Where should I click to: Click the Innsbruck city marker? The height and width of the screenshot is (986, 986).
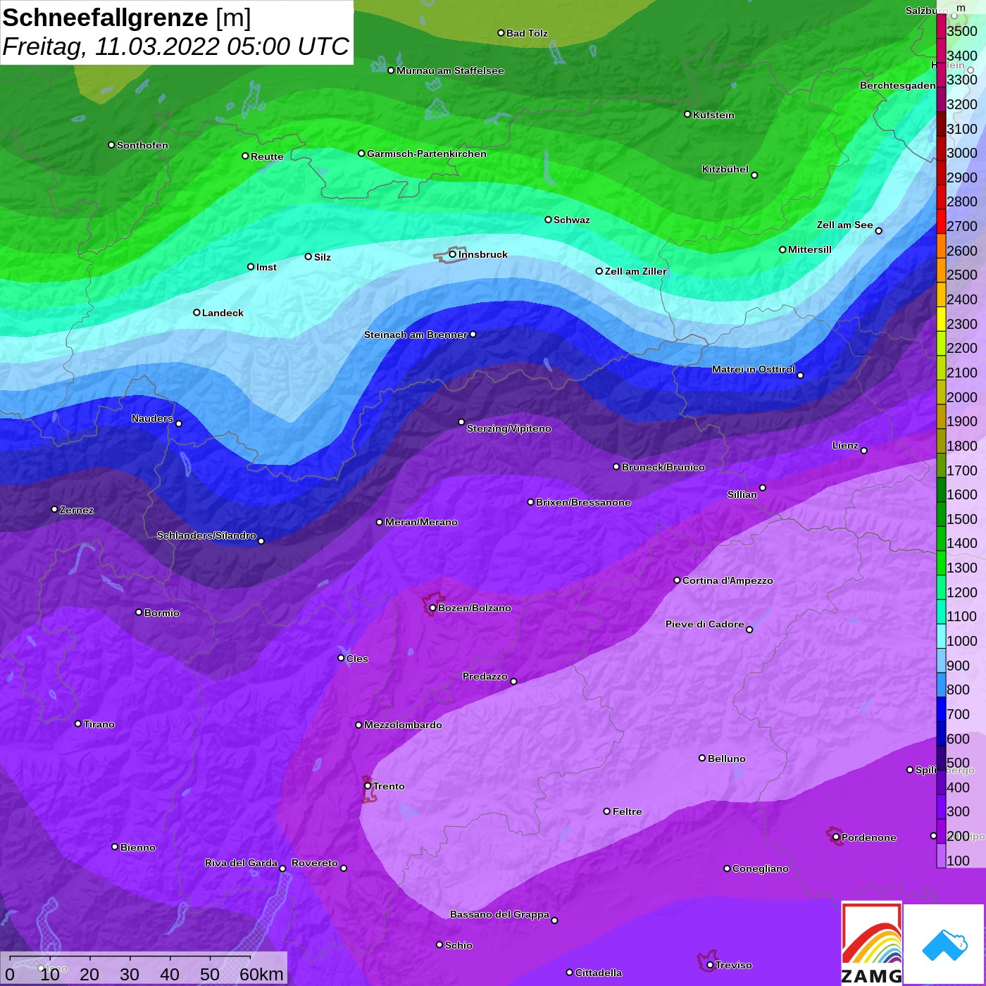(453, 254)
